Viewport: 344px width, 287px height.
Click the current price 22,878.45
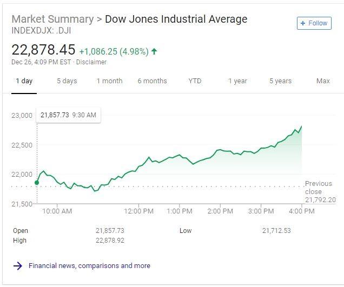[43, 50]
